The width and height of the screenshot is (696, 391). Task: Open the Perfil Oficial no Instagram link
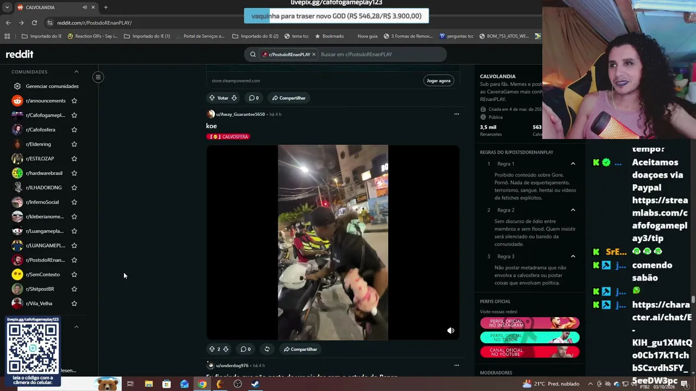coord(530,323)
